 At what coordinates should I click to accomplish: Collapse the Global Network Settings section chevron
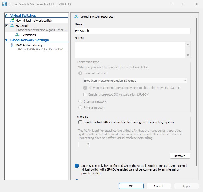point(6,40)
